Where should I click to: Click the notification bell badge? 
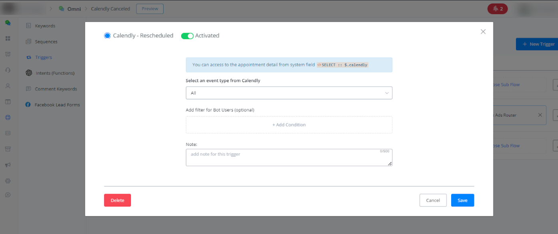498,9
